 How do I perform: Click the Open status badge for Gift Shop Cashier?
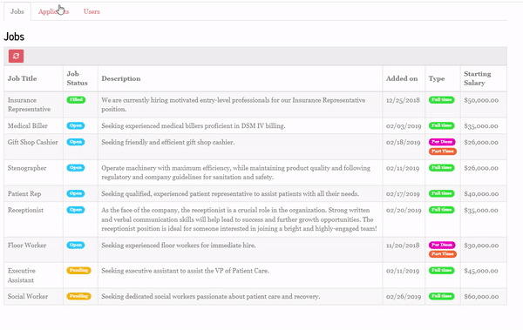point(76,142)
